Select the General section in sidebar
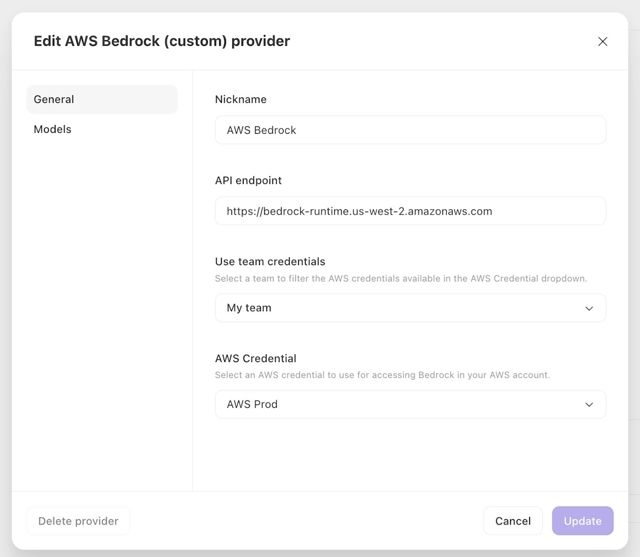 point(102,99)
